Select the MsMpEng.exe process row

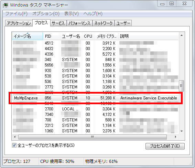pyautogui.click(x=96, y=98)
